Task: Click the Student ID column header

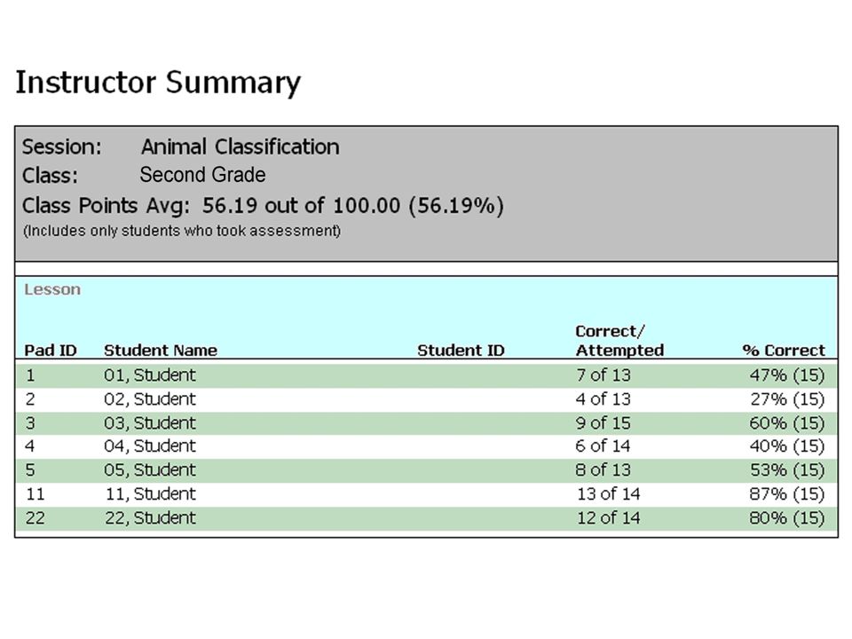Action: tap(461, 351)
